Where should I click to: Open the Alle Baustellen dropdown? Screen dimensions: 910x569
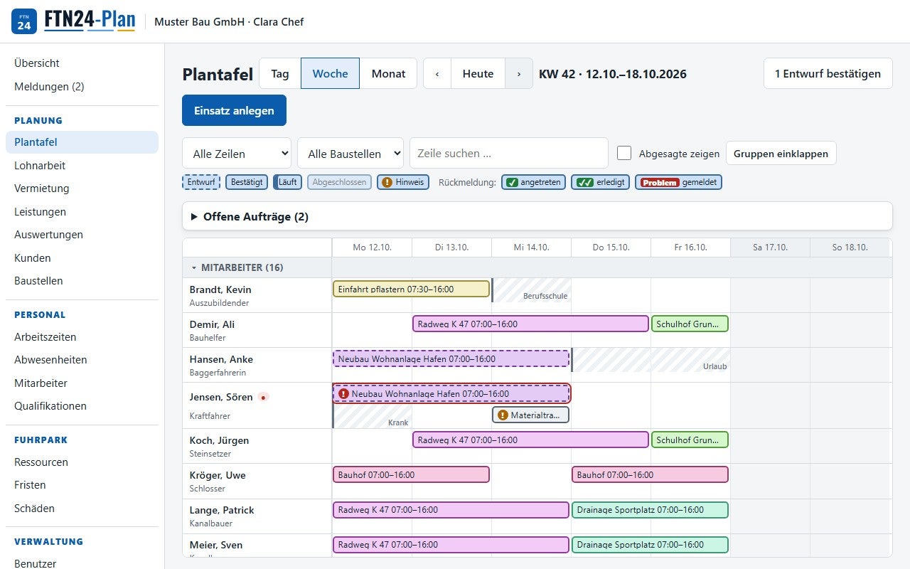350,153
